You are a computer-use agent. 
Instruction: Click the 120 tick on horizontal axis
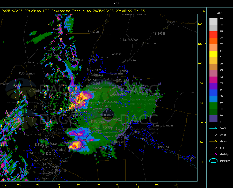(x=177, y=185)
